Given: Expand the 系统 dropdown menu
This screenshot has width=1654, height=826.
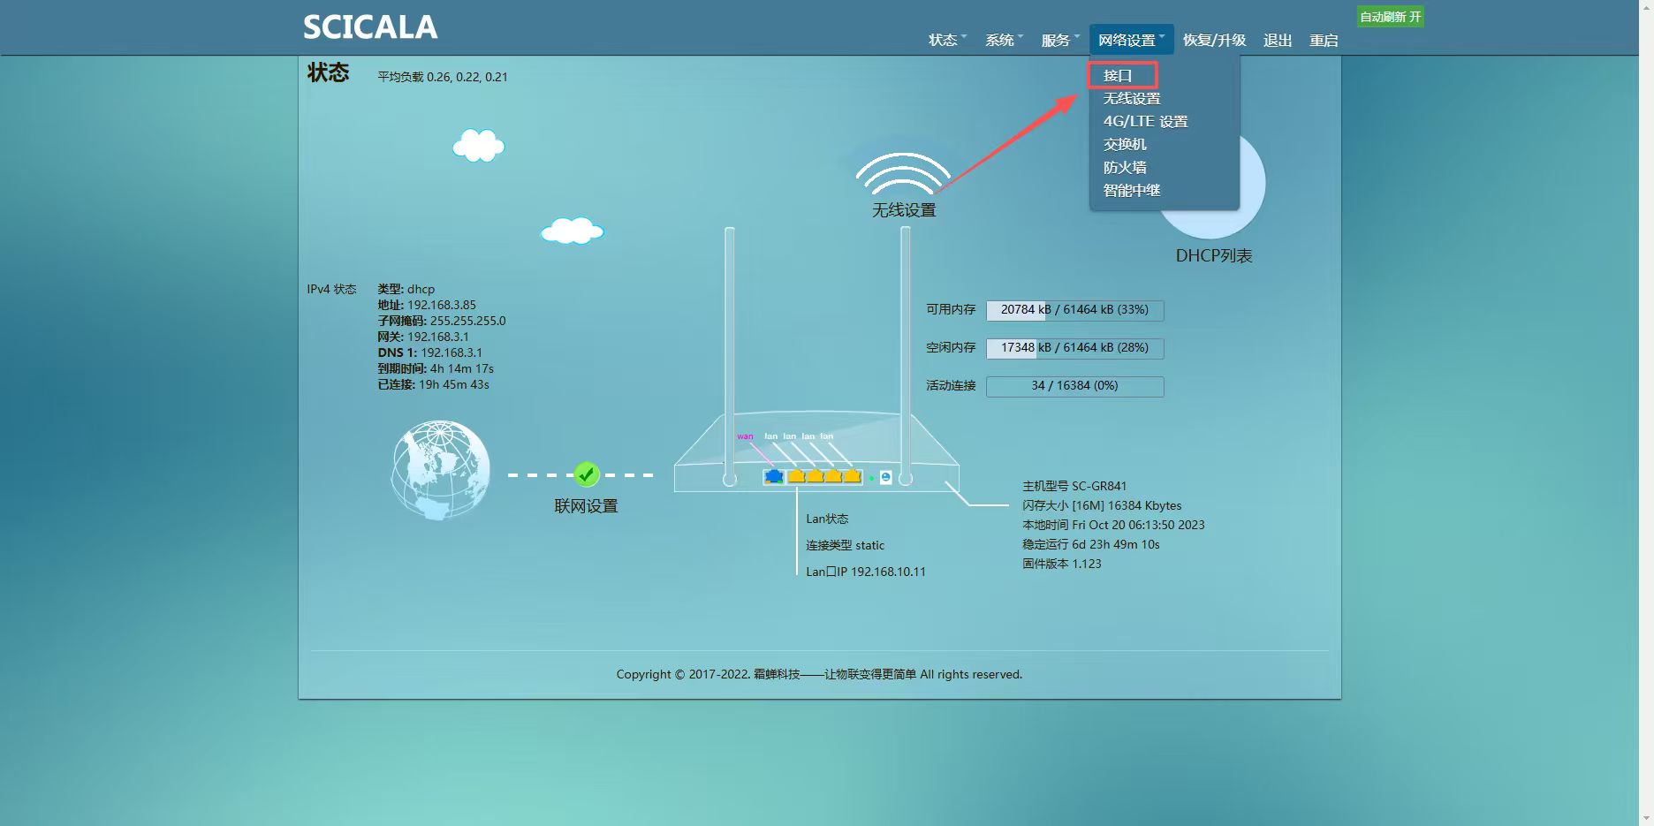Looking at the screenshot, I should pyautogui.click(x=1003, y=40).
